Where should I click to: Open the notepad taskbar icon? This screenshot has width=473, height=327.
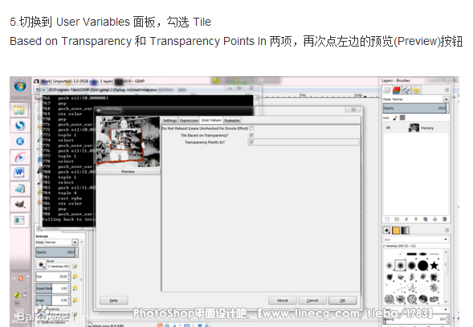tap(20, 189)
